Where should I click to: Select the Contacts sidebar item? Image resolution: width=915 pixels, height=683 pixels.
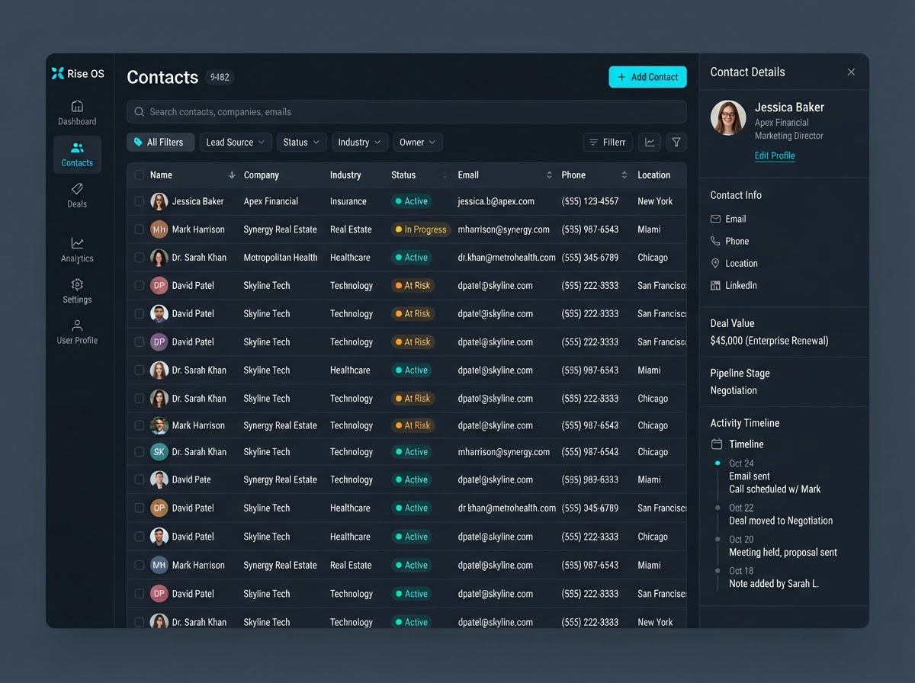click(x=77, y=155)
